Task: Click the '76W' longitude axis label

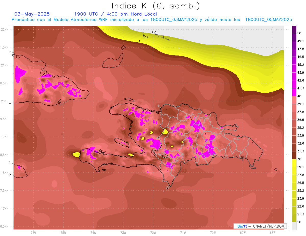Action: (x=33, y=233)
